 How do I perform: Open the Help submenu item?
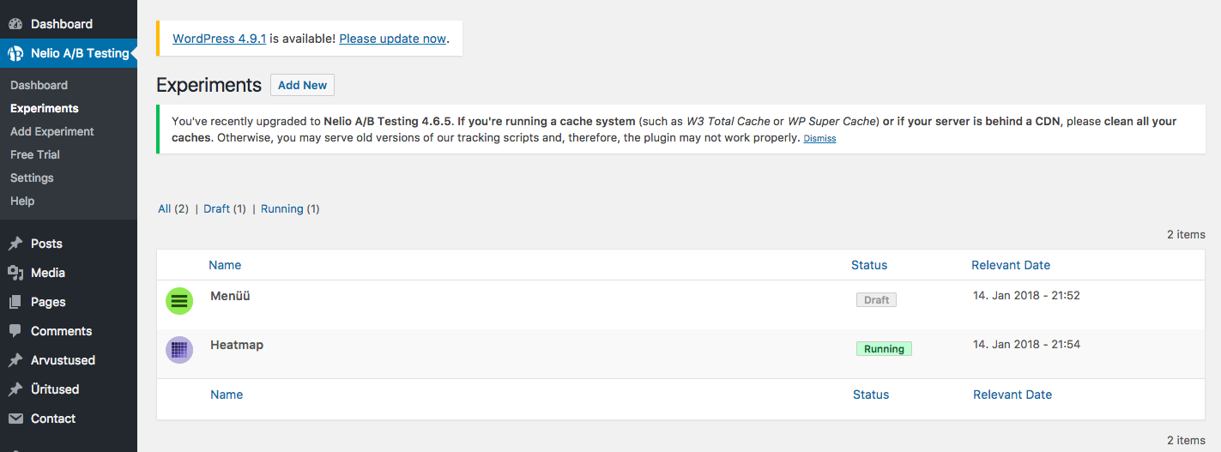coord(22,201)
